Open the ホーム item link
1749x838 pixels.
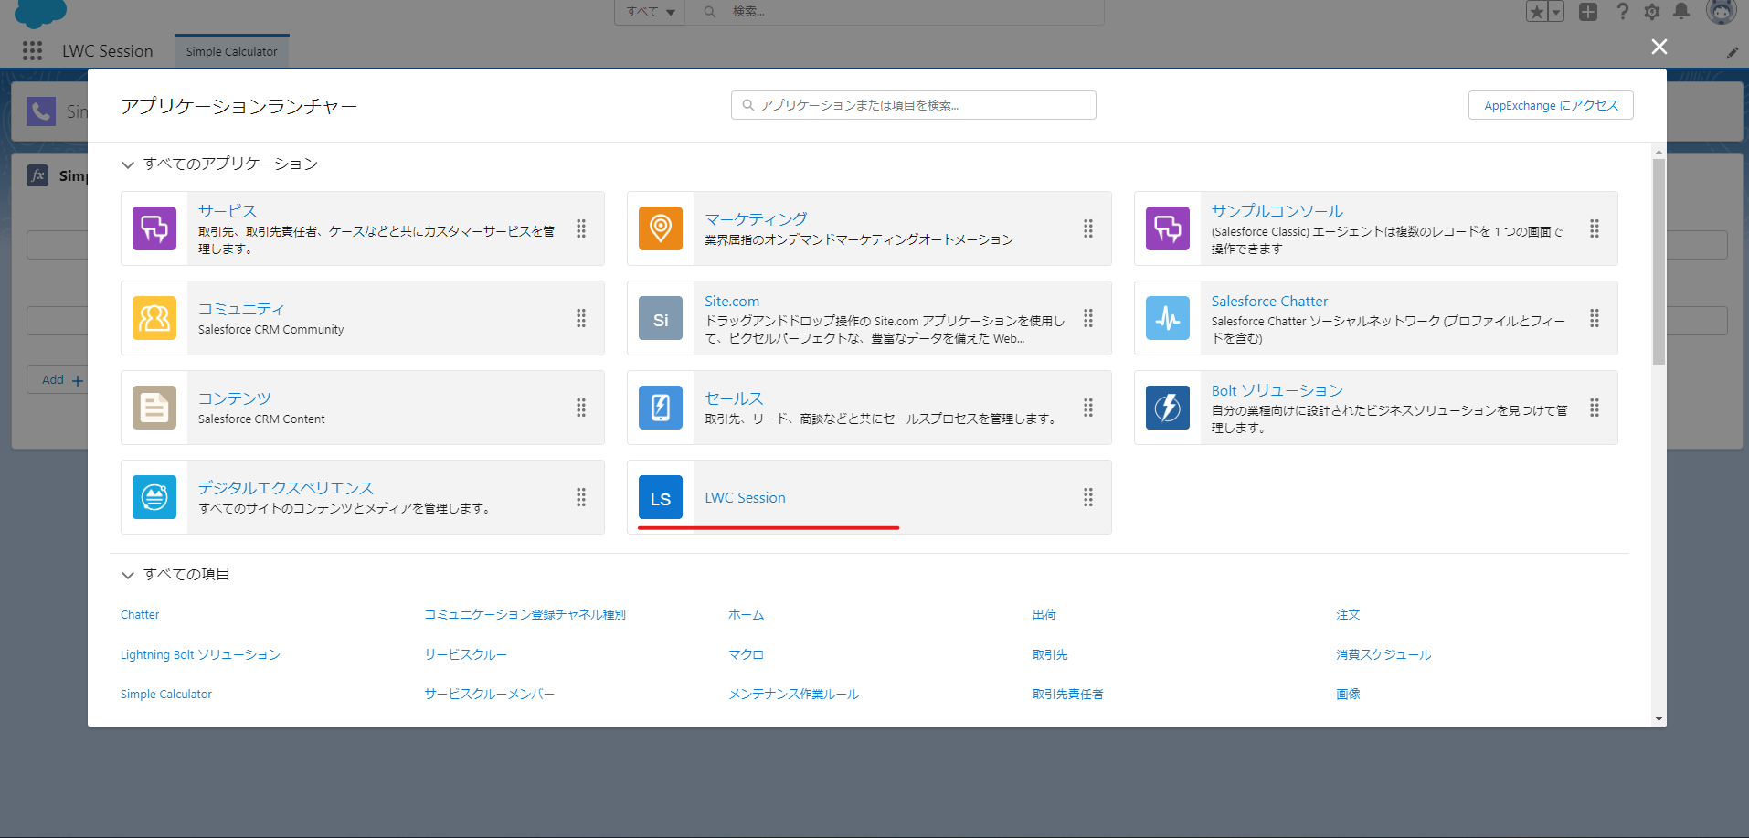[746, 615]
